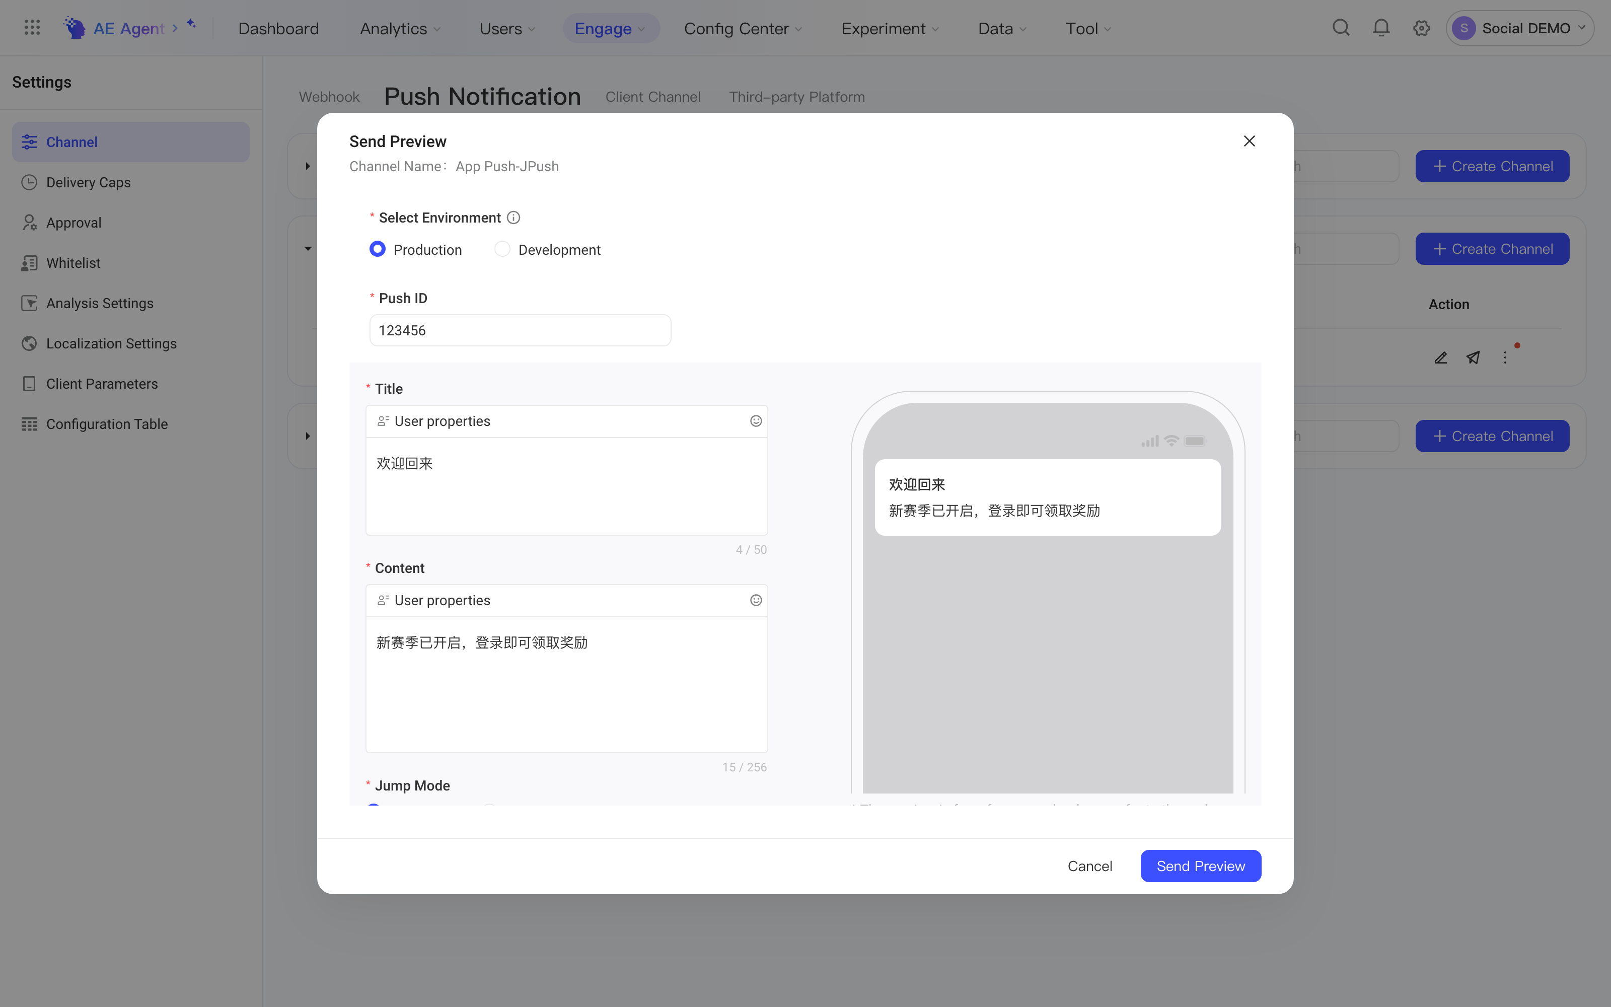Screen dimensions: 1611x1007
Task: Expand the Analytics menu
Action: coord(400,29)
